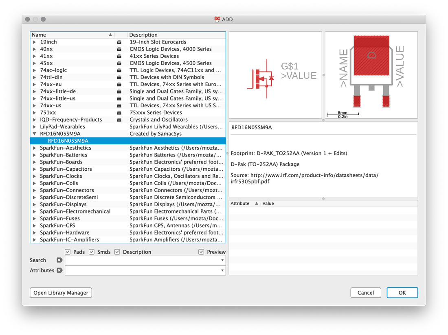Select the SparkFun-DiscreteSemi library row
Screen dimensions: 448x335
(x=128, y=197)
